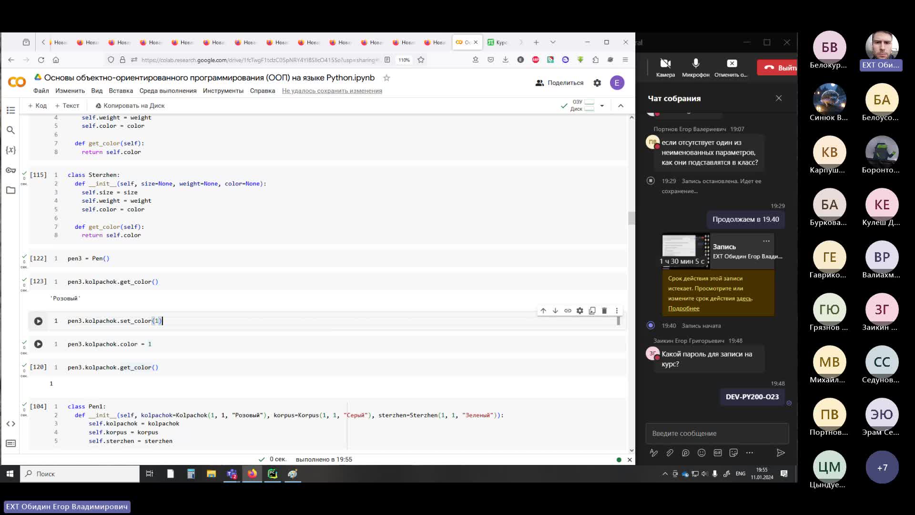The image size is (915, 515).
Task: Open browser downloads
Action: point(505,60)
